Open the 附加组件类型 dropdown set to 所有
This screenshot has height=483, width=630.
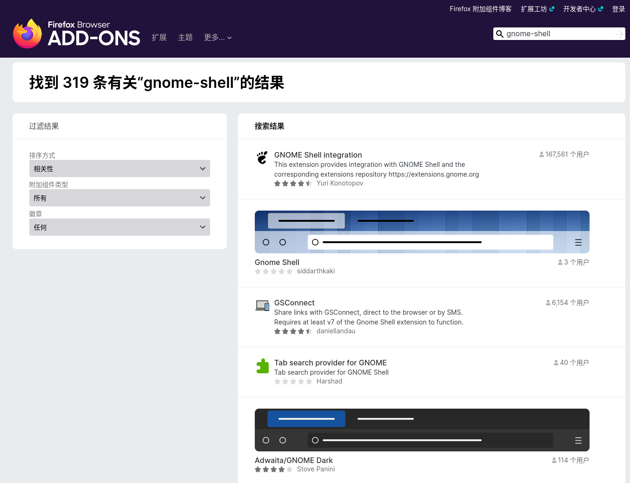(x=119, y=198)
